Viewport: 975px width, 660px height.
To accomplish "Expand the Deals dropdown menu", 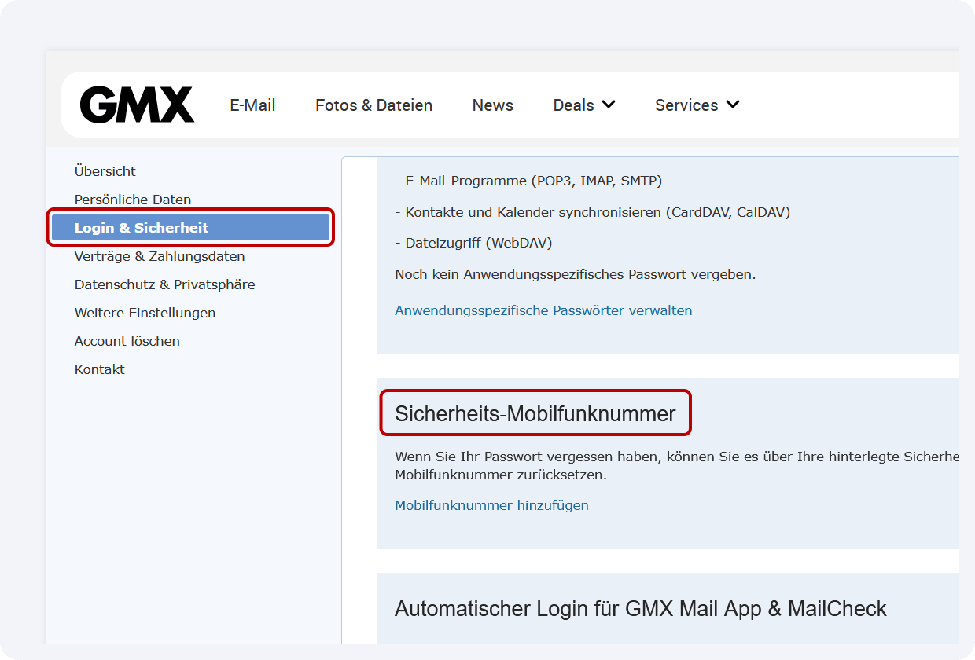I will 584,105.
